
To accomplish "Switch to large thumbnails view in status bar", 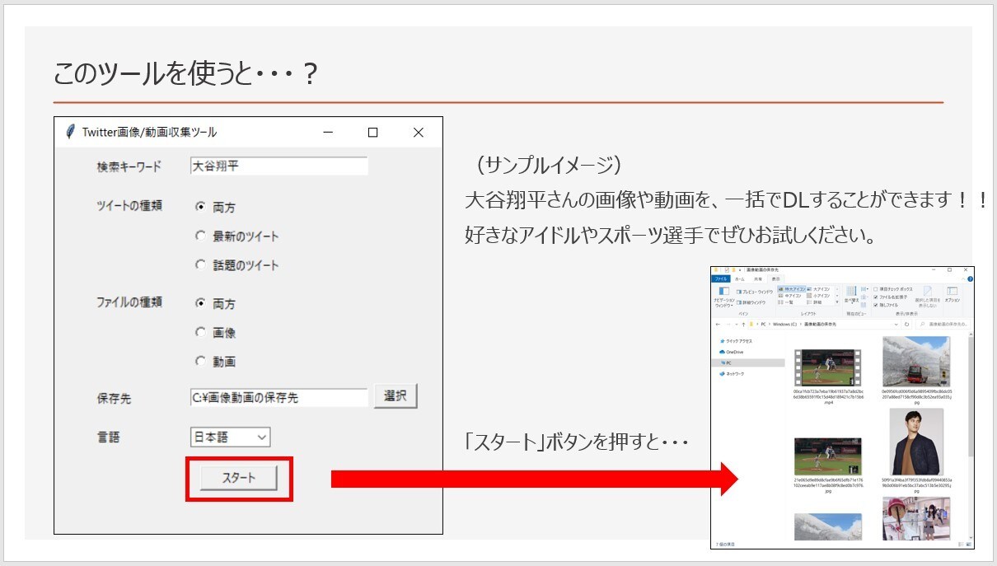I will (x=969, y=545).
